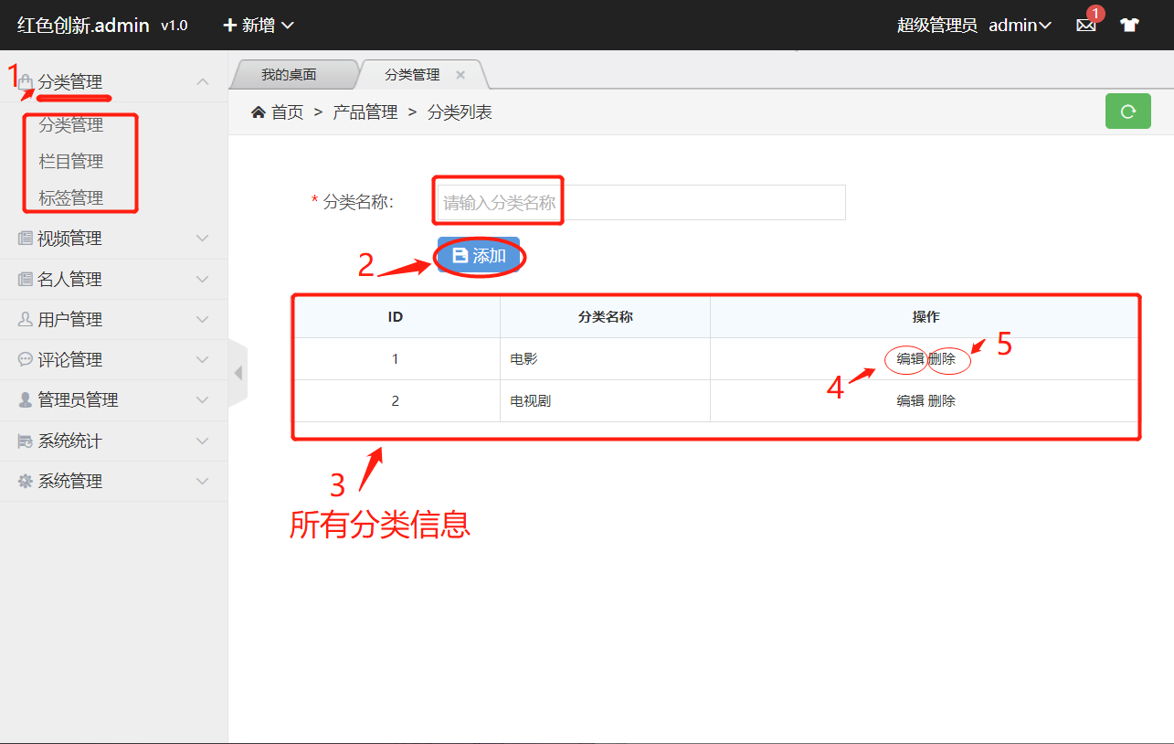Image resolution: width=1174 pixels, height=744 pixels.
Task: Open 分类管理 submenu item
Action: 71,125
